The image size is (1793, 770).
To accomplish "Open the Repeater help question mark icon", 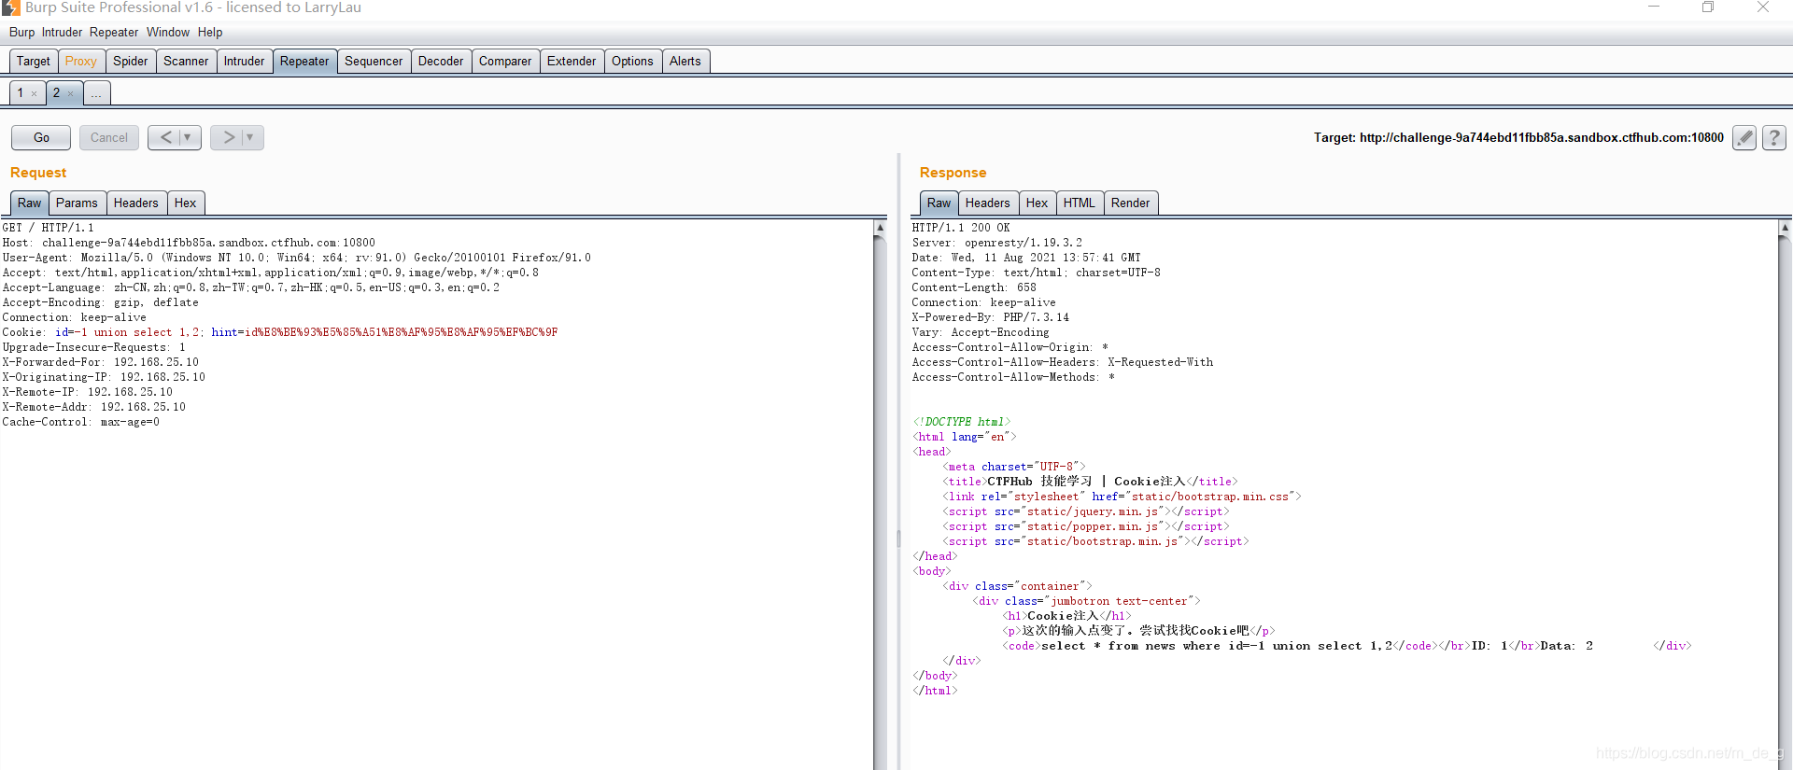I will point(1774,138).
